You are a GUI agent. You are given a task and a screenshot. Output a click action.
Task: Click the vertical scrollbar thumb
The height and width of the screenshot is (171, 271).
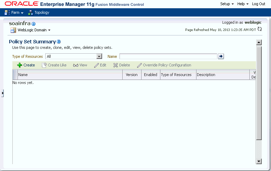point(259,93)
